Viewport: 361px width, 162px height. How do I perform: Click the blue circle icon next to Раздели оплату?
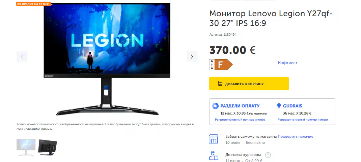coord(215,106)
